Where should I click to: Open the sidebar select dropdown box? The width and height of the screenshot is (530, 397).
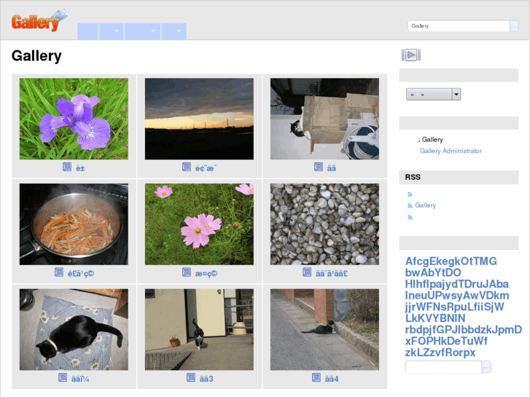(433, 94)
